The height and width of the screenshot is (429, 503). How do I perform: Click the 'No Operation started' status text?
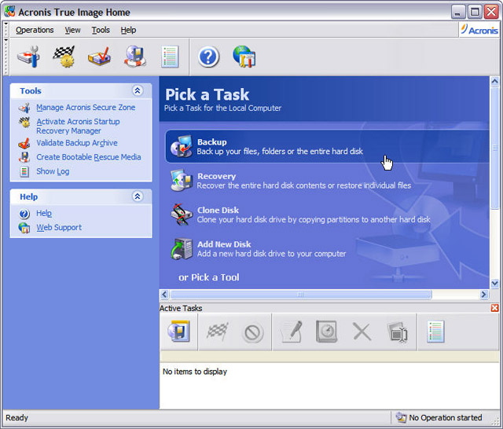click(446, 417)
